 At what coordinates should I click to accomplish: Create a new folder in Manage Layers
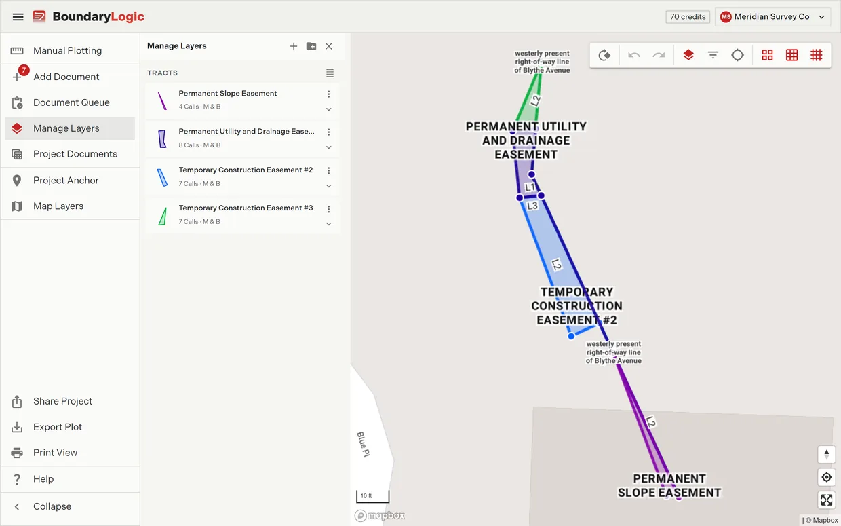pos(311,46)
